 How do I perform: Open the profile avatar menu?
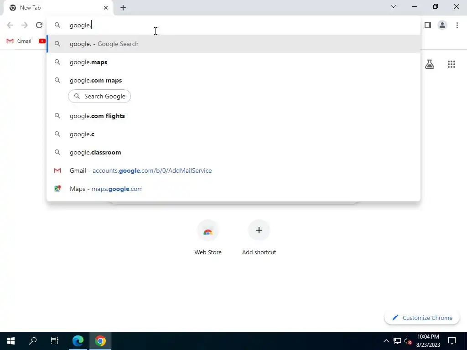pos(442,26)
